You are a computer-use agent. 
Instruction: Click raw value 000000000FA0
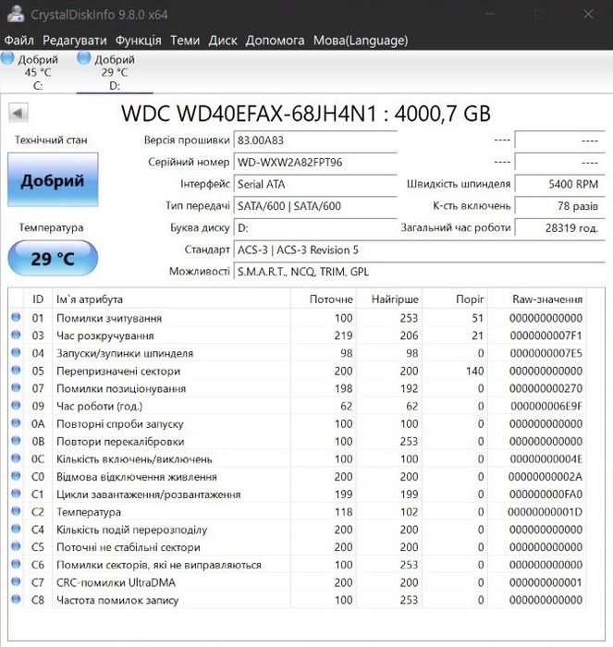tap(546, 494)
